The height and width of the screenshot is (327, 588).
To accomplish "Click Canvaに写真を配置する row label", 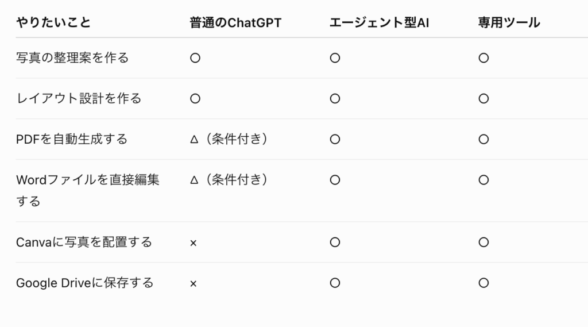I will pyautogui.click(x=84, y=242).
